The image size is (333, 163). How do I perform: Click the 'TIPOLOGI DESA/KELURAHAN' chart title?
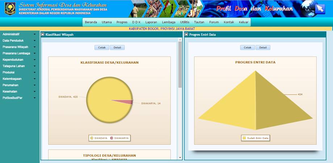109,155
